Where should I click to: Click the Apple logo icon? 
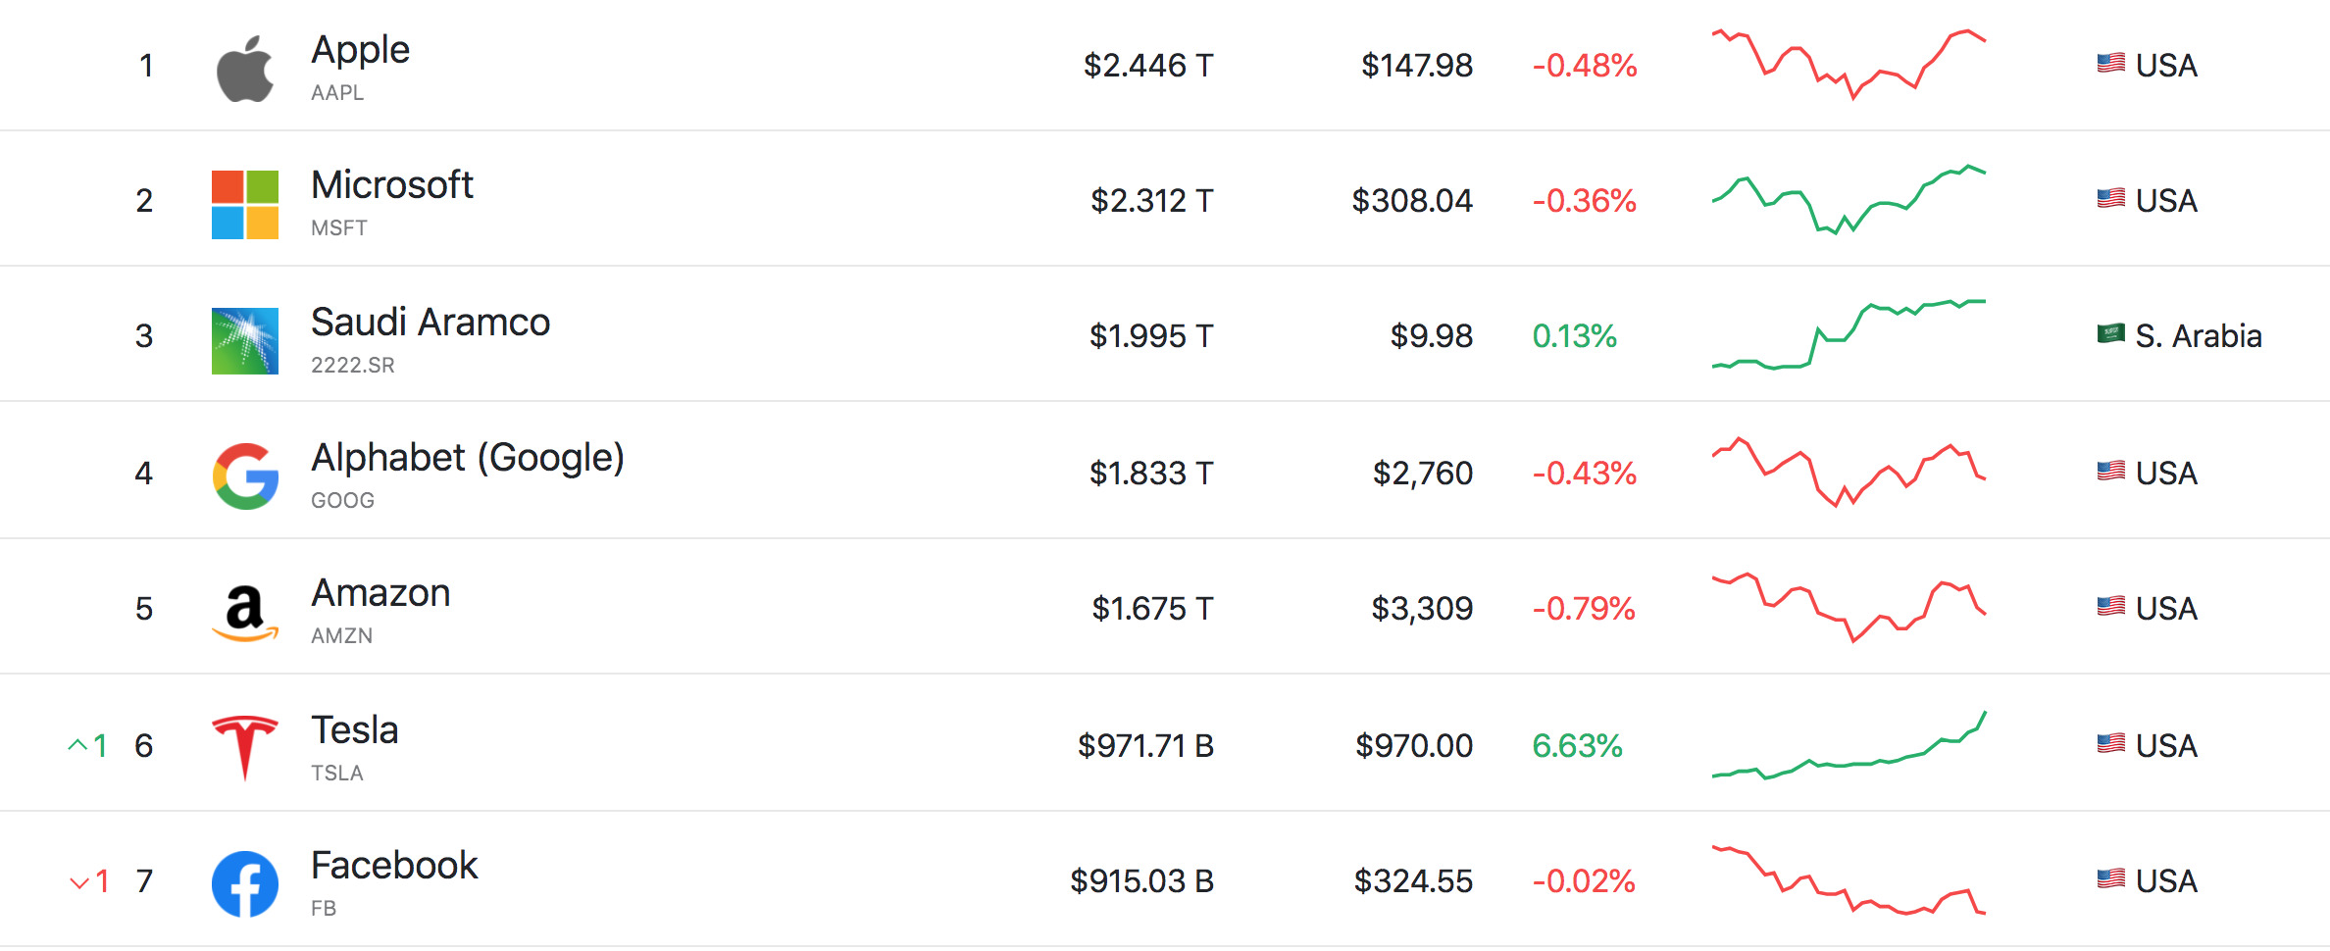click(245, 69)
